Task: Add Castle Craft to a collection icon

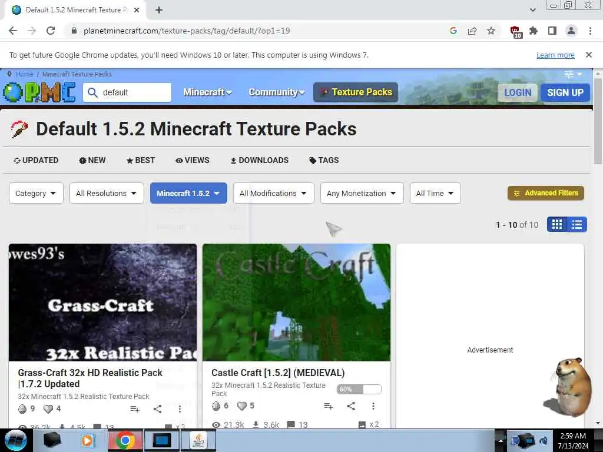Action: [x=329, y=406]
